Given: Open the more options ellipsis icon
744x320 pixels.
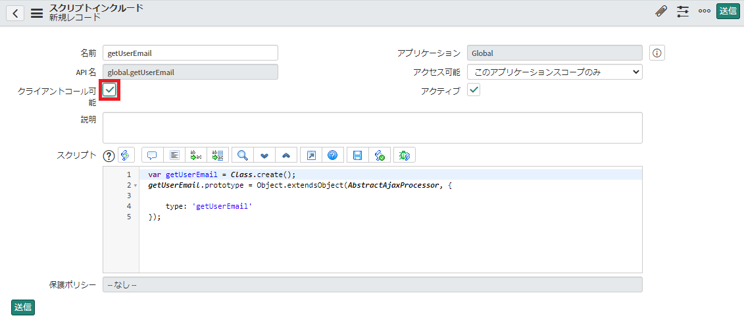Looking at the screenshot, I should pyautogui.click(x=704, y=12).
